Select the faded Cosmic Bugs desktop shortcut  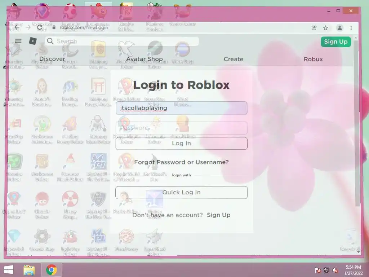click(x=42, y=240)
